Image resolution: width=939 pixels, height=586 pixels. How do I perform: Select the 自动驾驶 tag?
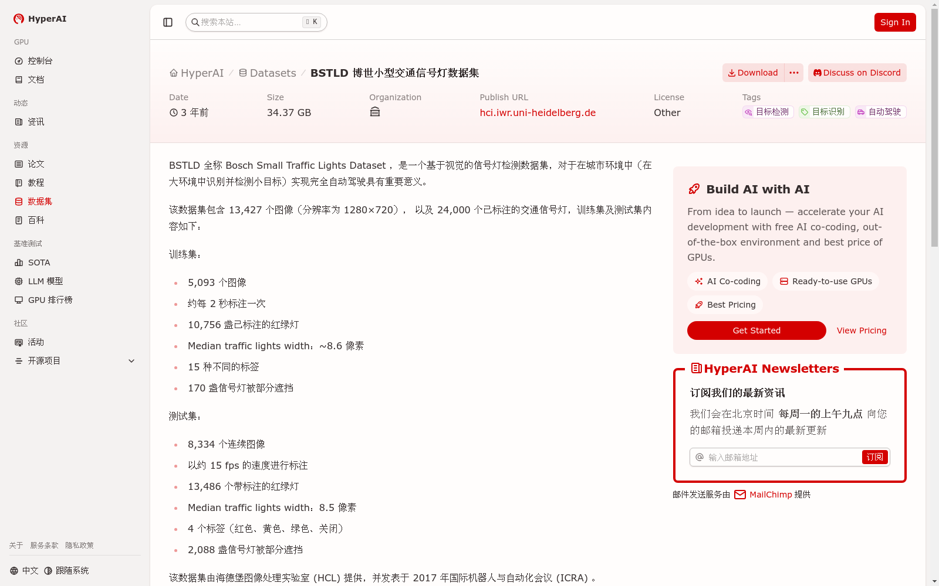tap(880, 112)
